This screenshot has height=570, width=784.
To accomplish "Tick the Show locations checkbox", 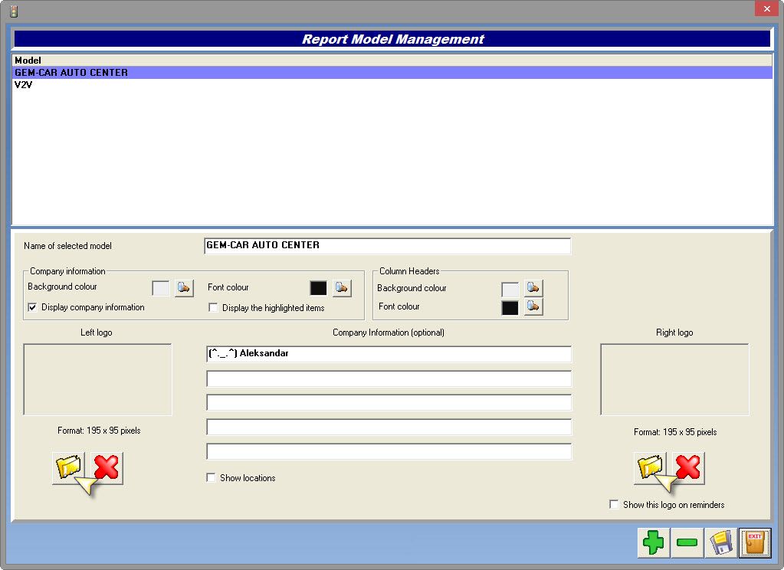I will point(211,477).
